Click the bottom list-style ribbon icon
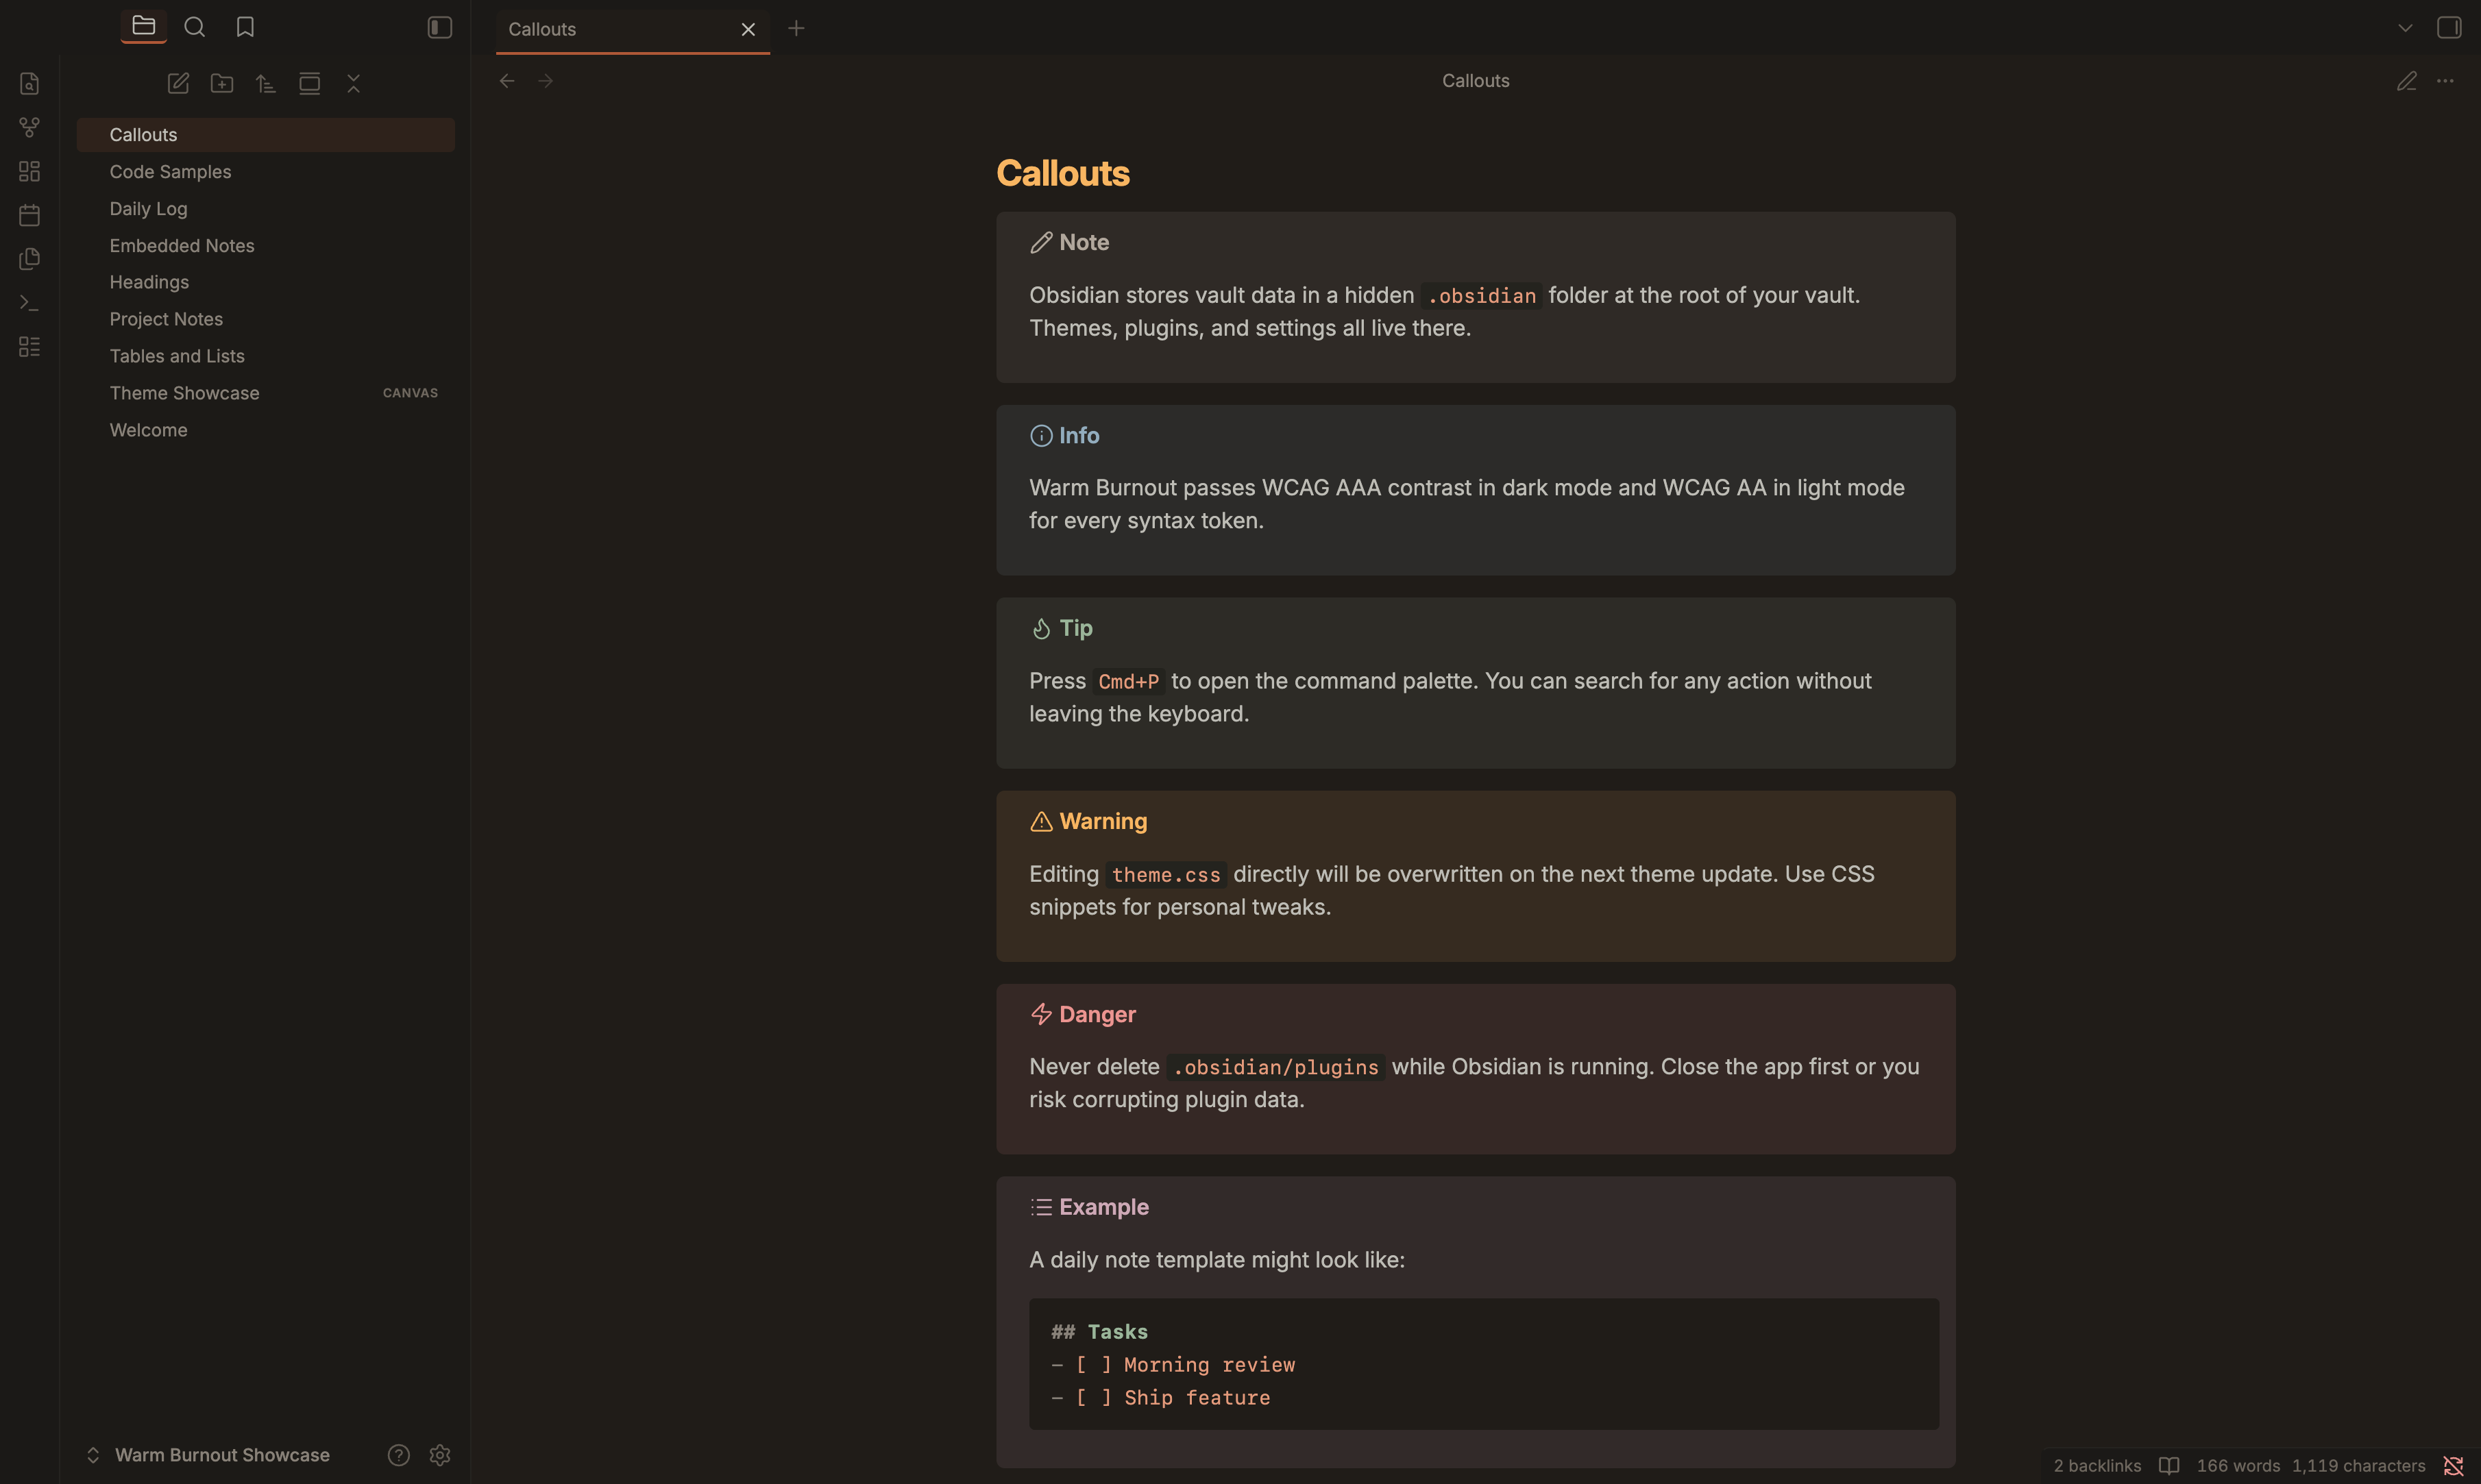Image resolution: width=2481 pixels, height=1484 pixels. click(30, 347)
